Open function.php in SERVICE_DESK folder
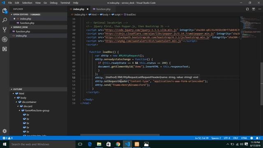263x148 pixels. 38,31
